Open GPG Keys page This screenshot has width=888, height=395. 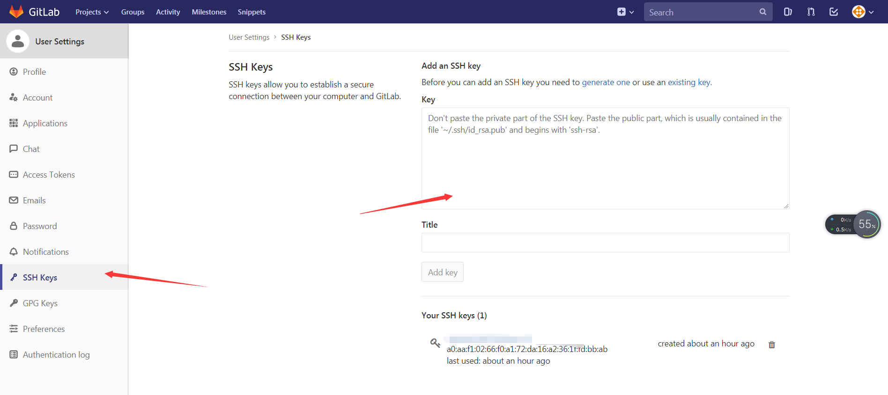click(64, 303)
